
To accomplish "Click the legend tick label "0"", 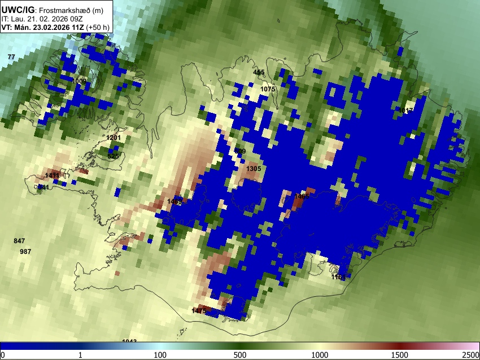I will pyautogui.click(x=3, y=355).
